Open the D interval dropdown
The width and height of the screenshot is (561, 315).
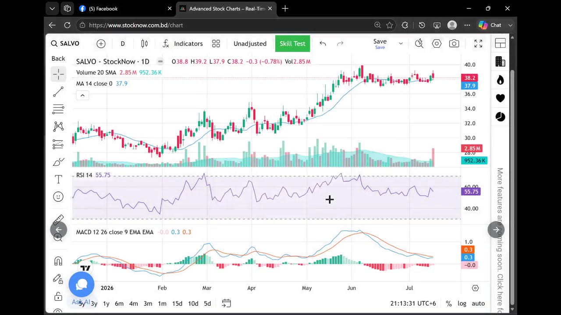point(123,43)
